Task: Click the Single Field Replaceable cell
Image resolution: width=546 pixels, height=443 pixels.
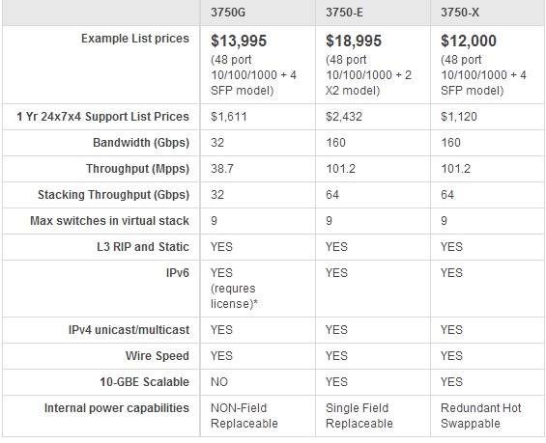Action: [x=373, y=416]
